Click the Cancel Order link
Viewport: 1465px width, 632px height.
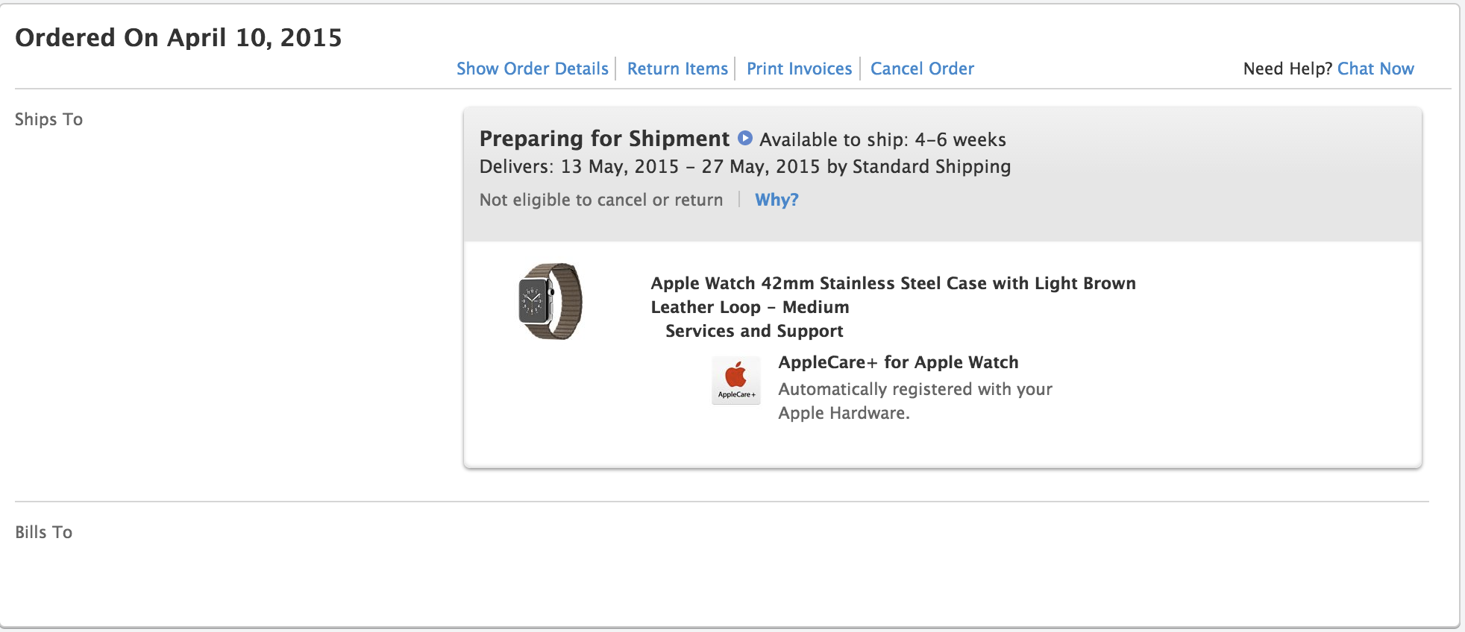[922, 69]
